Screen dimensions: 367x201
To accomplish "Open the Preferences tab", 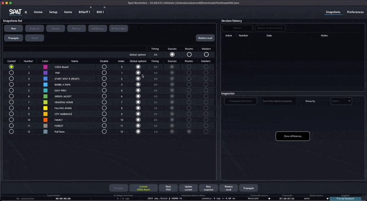I will (355, 12).
